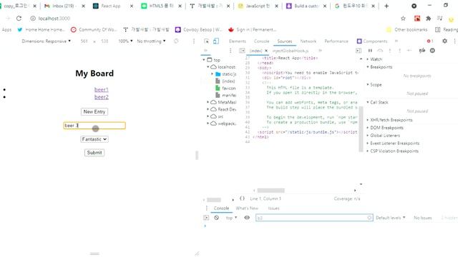Pause script execution in debugger

click(x=370, y=51)
